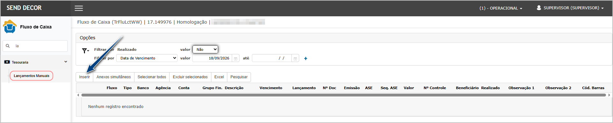Click the SEND DECOR logo
613x123 pixels.
(x=24, y=8)
